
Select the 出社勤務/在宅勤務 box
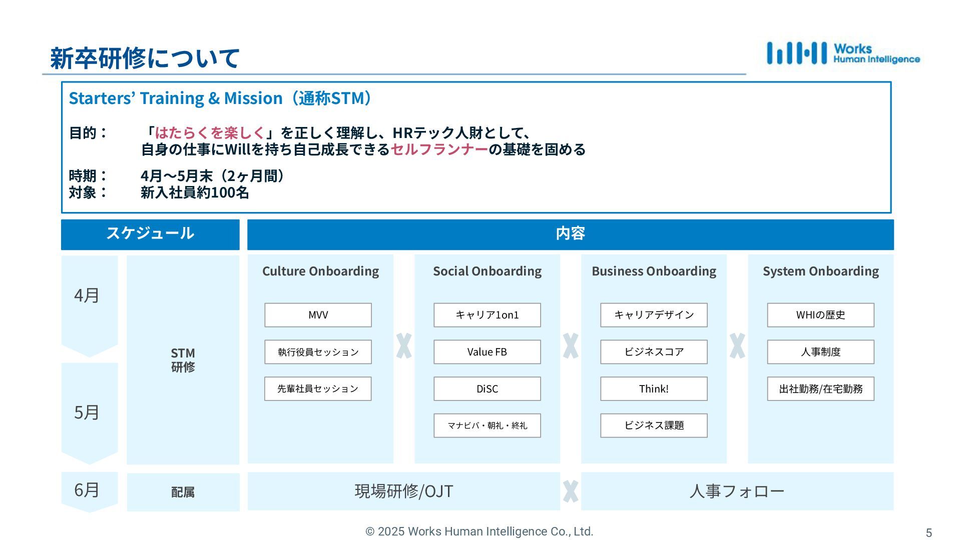click(x=820, y=389)
